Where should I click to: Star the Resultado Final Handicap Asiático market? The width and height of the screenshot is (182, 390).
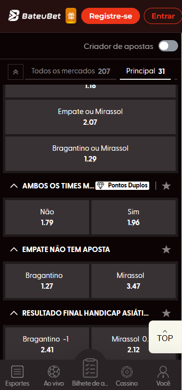[166, 313]
